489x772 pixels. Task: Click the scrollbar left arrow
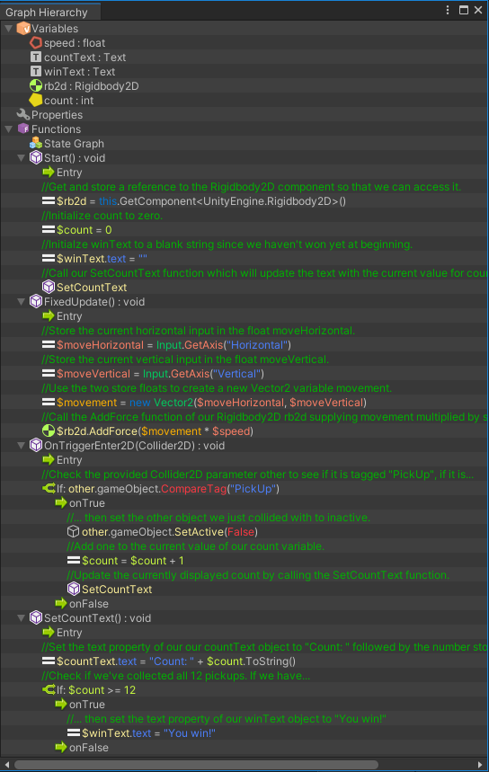click(7, 765)
